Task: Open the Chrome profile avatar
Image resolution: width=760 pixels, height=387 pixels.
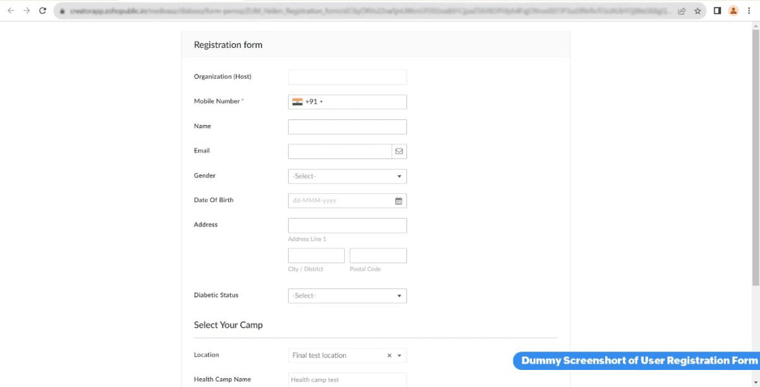Action: coord(733,11)
